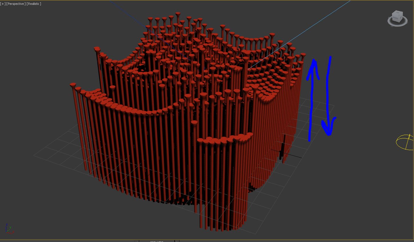Click the empty home grid at left corner
This screenshot has height=242, width=414.
tap(51, 151)
